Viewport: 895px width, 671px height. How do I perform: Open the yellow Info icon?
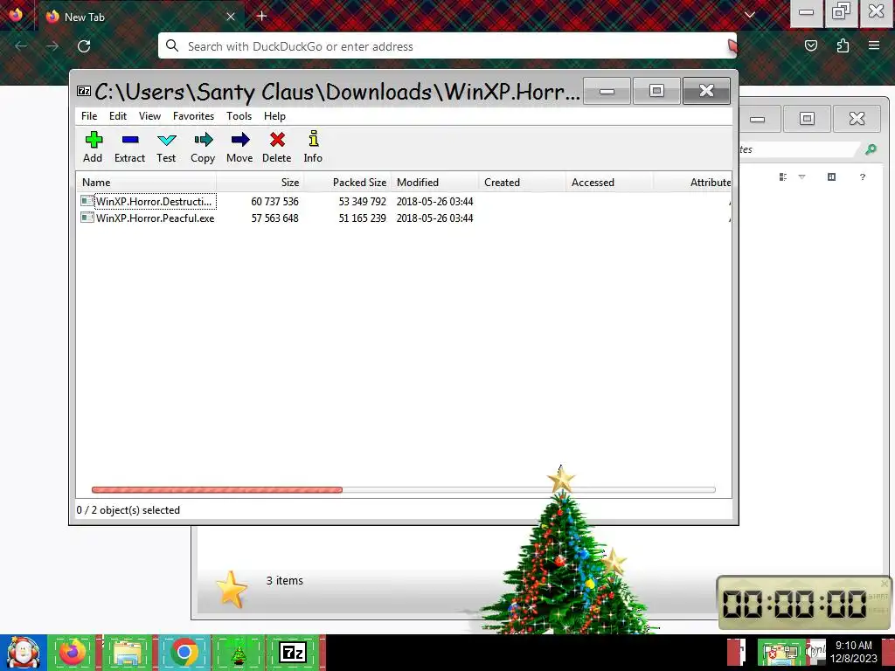(314, 139)
